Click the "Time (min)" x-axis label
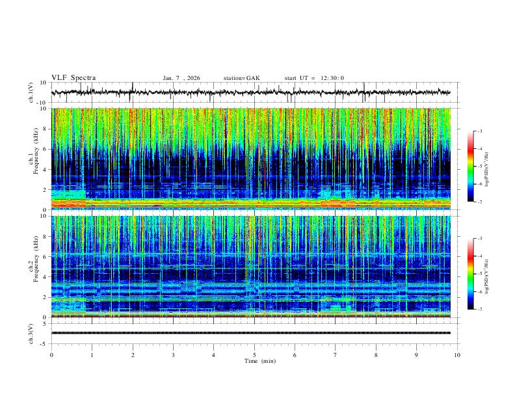 pos(260,361)
